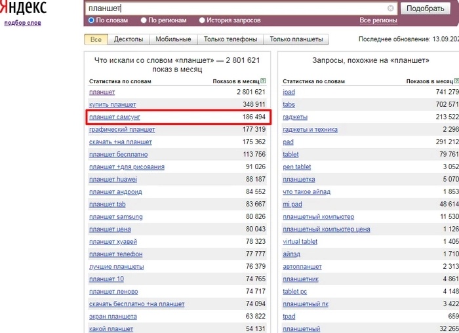
Task: Open the "планшет" keyword link
Action: 102,92
